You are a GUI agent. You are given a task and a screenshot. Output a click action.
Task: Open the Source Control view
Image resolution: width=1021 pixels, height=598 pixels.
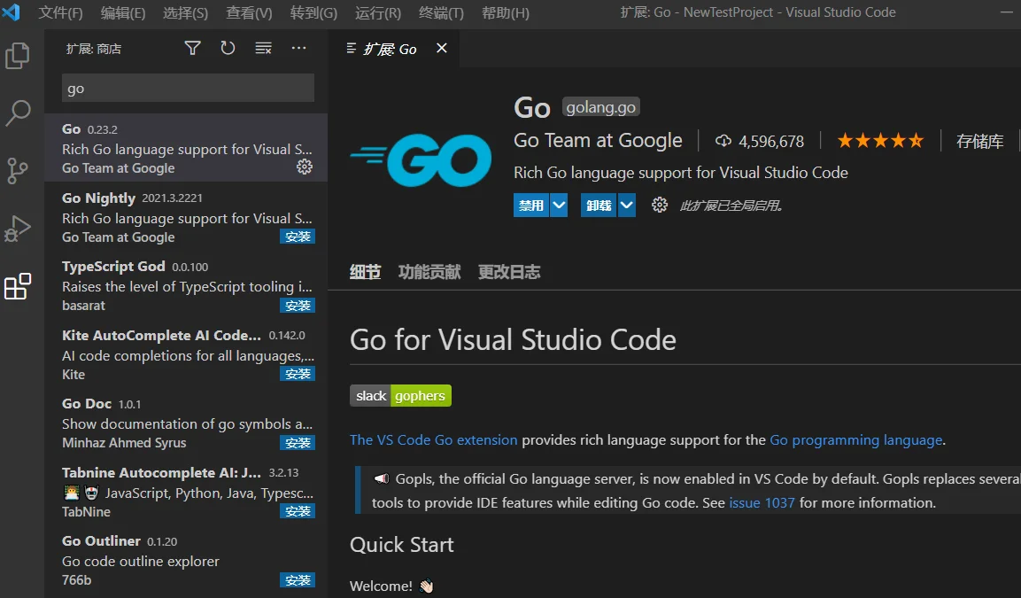18,171
